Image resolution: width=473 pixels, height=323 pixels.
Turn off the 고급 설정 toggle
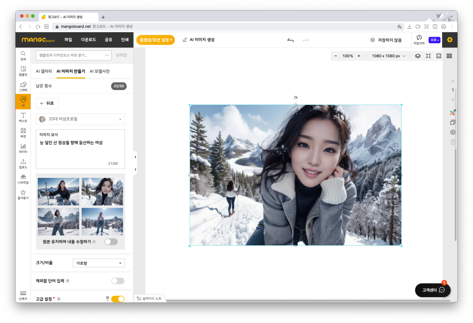[x=118, y=299]
